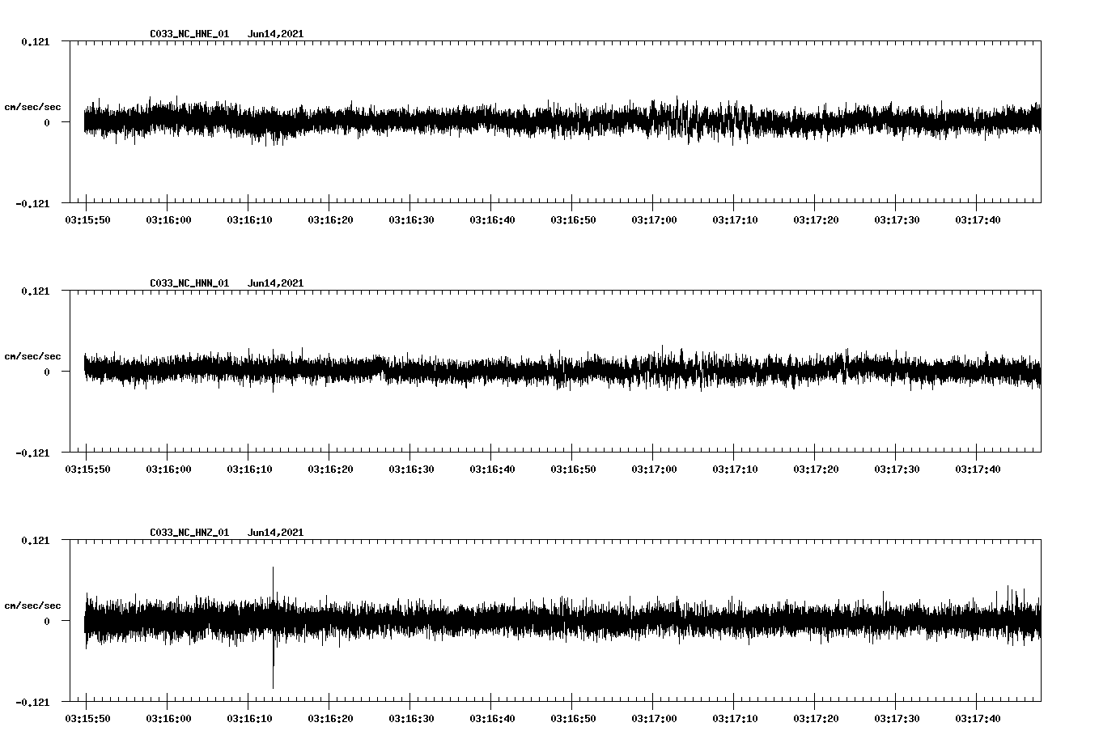This screenshot has height=748, width=1099.
Task: Click 03:16:40 time label under HNN plot
Action: click(x=492, y=469)
